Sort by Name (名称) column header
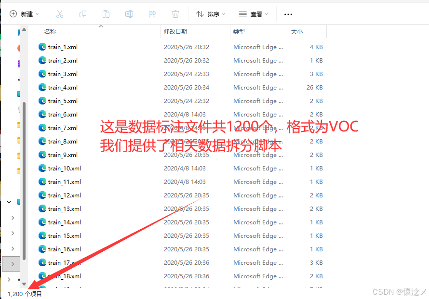Viewport: 429px width, 299px height. (x=50, y=32)
